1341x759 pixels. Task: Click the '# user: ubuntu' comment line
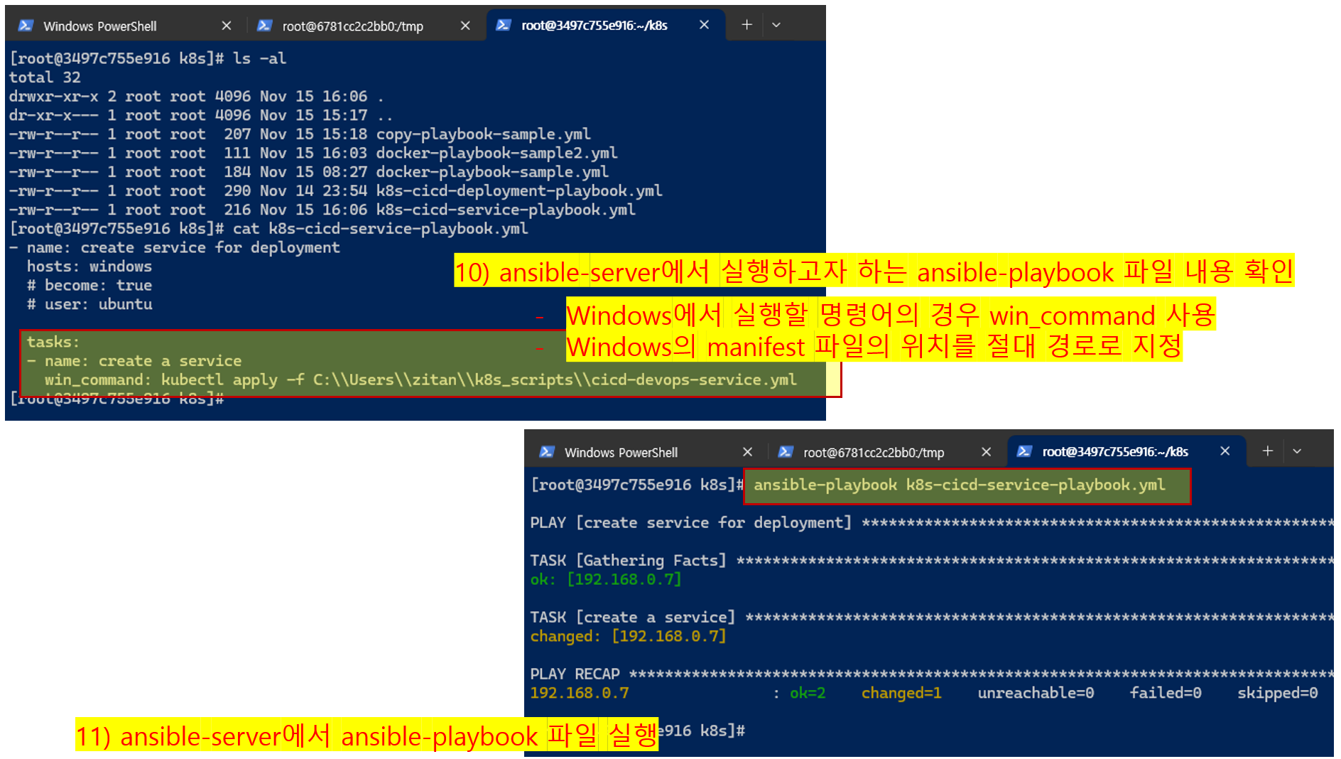pyautogui.click(x=89, y=304)
